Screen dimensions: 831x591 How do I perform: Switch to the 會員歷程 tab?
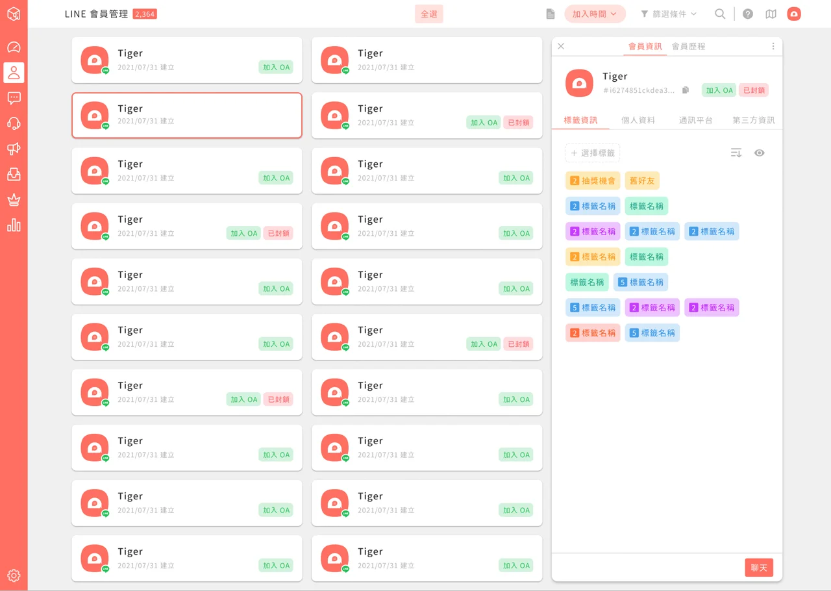pos(688,46)
